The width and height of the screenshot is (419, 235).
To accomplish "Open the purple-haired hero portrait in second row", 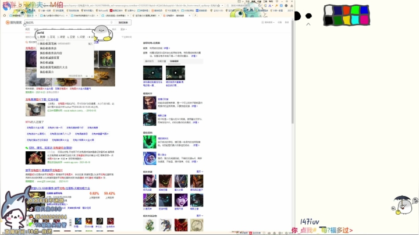I will (181, 200).
